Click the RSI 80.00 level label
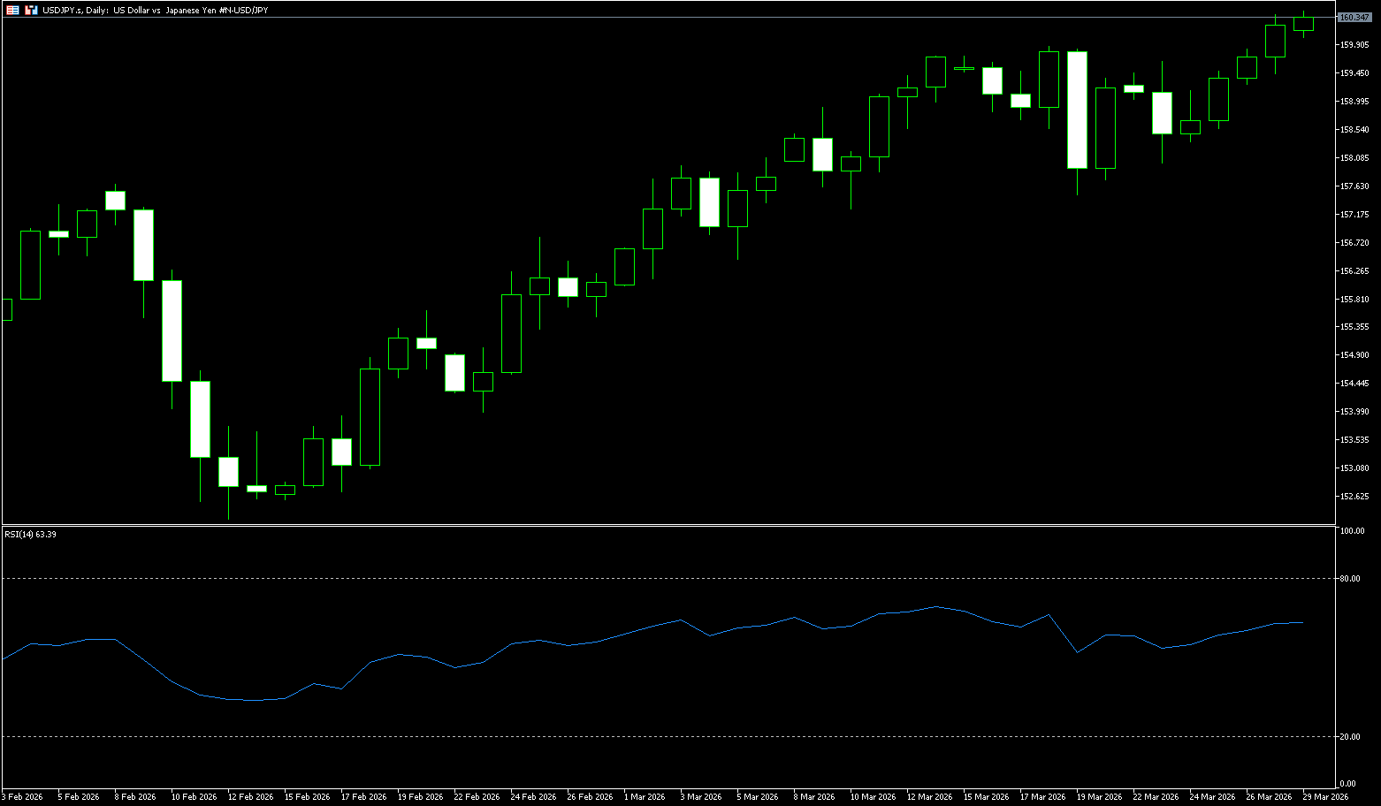The height and width of the screenshot is (806, 1381). (1350, 579)
